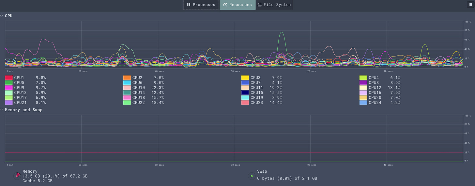The height and width of the screenshot is (186, 475).
Task: Click the CPU22 18.4% usage value
Action: [x=158, y=103]
